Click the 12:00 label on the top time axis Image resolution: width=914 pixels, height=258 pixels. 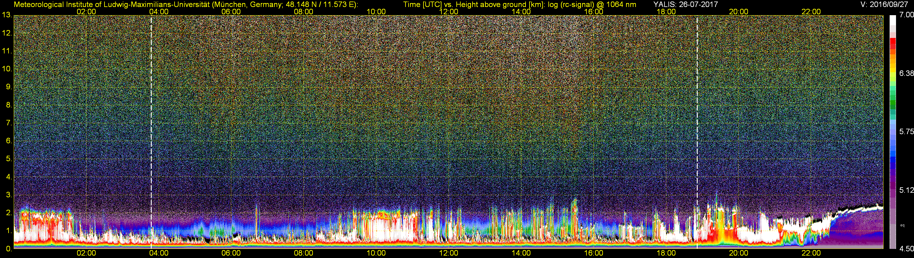click(448, 12)
